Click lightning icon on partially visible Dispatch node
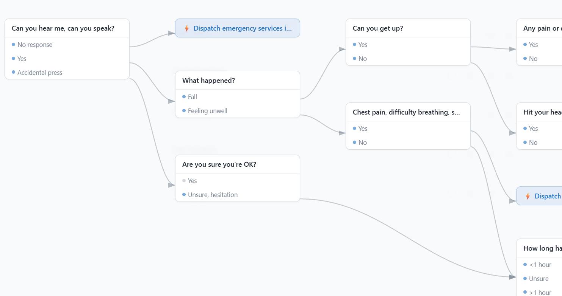 (x=528, y=196)
